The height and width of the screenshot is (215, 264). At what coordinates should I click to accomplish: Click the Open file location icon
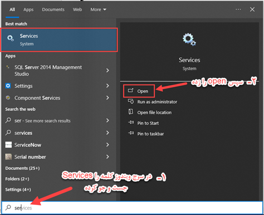(131, 112)
